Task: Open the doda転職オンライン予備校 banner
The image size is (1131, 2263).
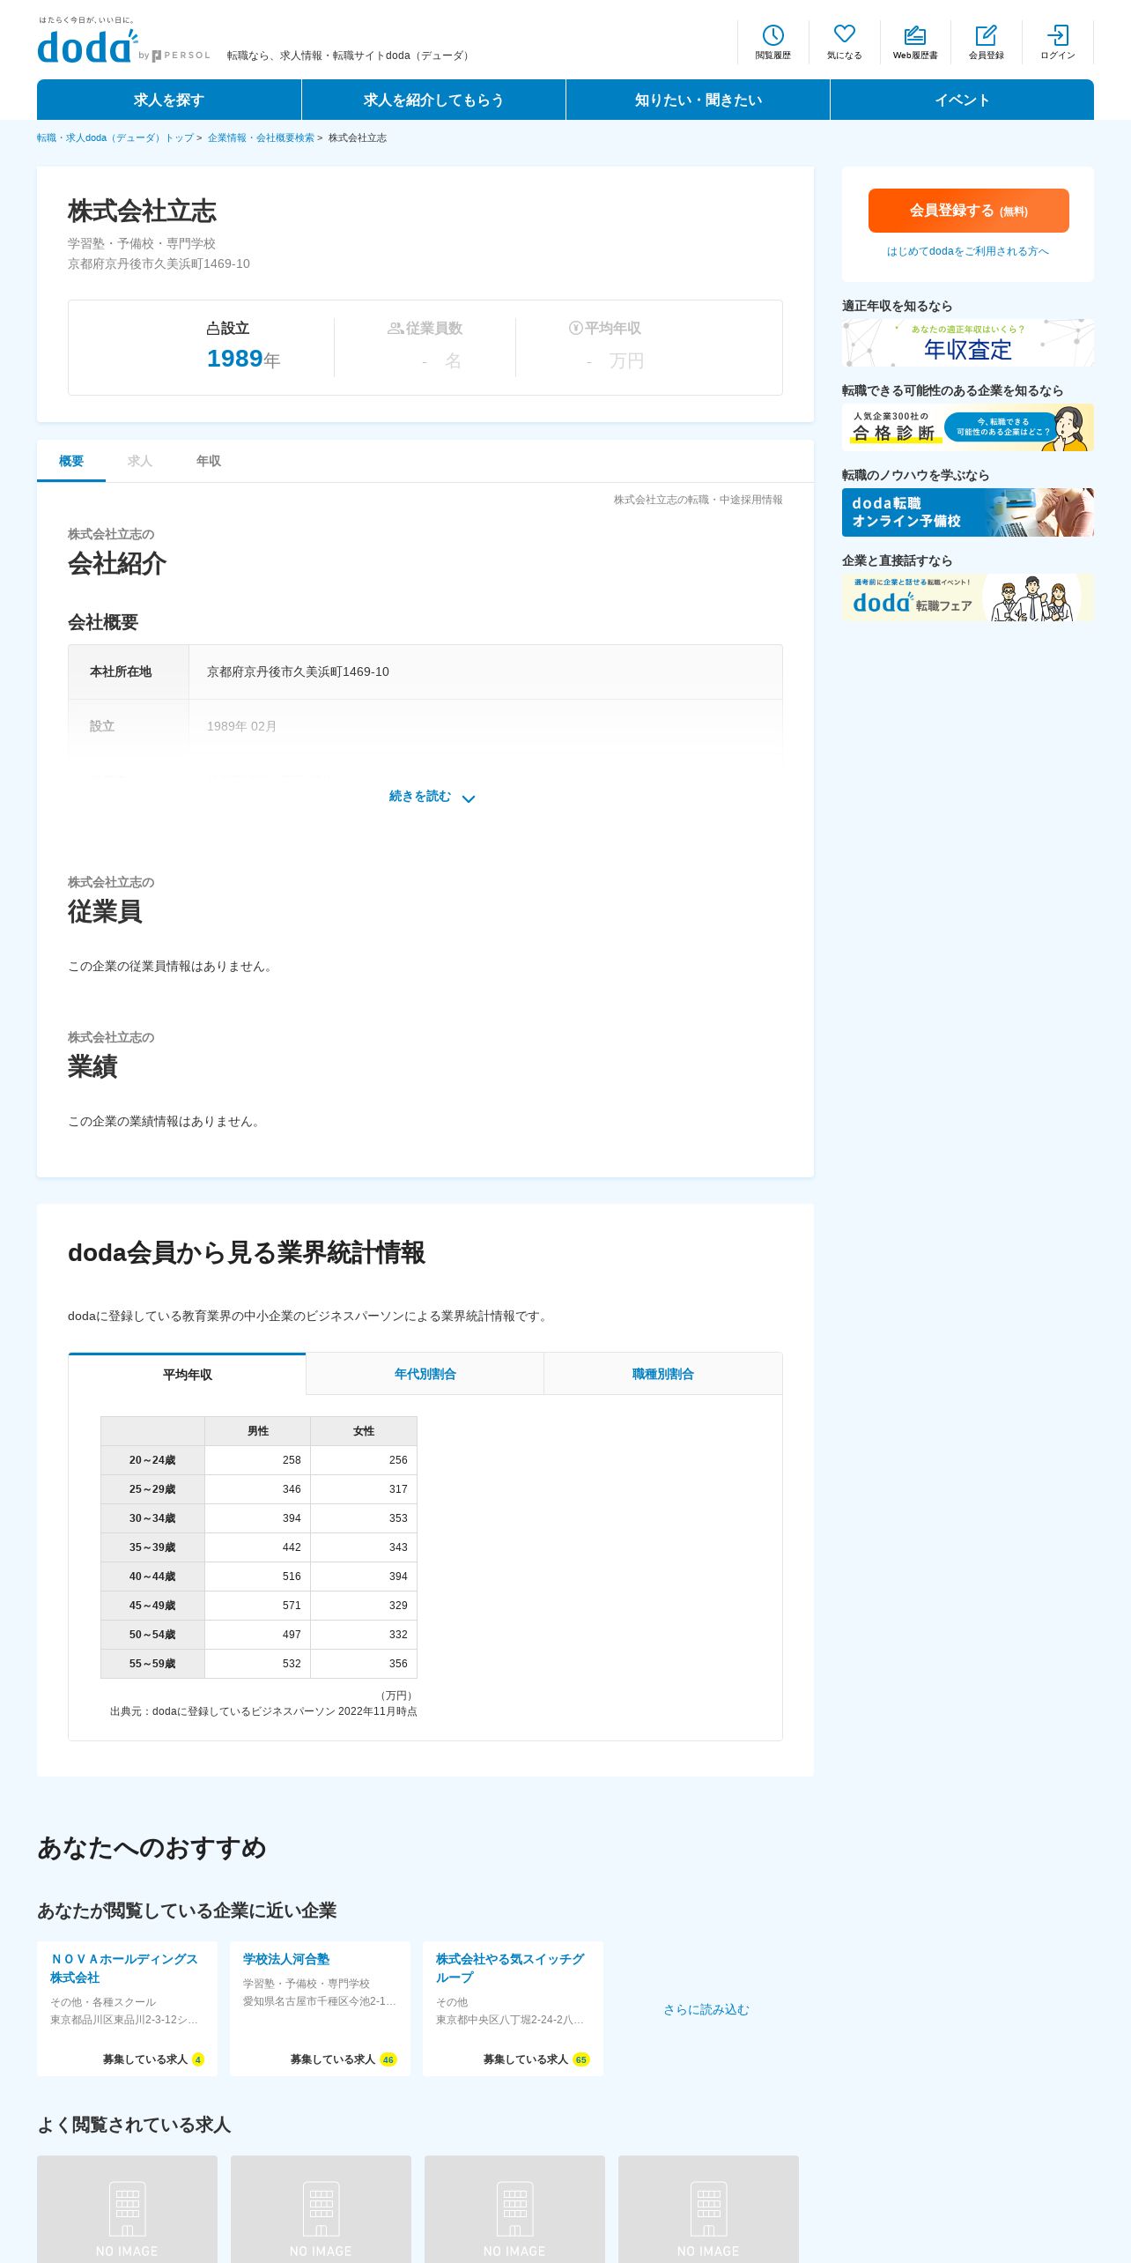Action: tap(968, 512)
